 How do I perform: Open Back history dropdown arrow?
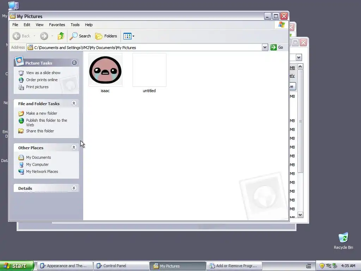click(x=35, y=36)
